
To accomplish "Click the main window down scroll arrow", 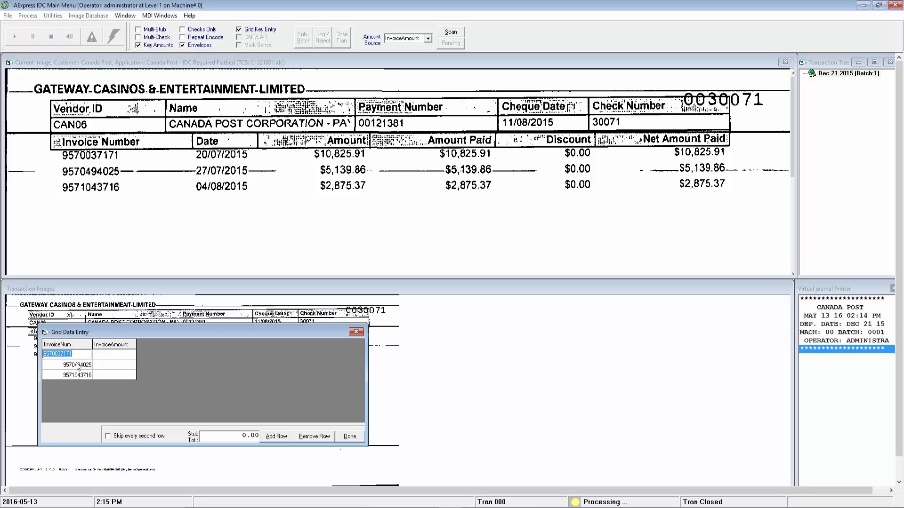I will pyautogui.click(x=899, y=482).
